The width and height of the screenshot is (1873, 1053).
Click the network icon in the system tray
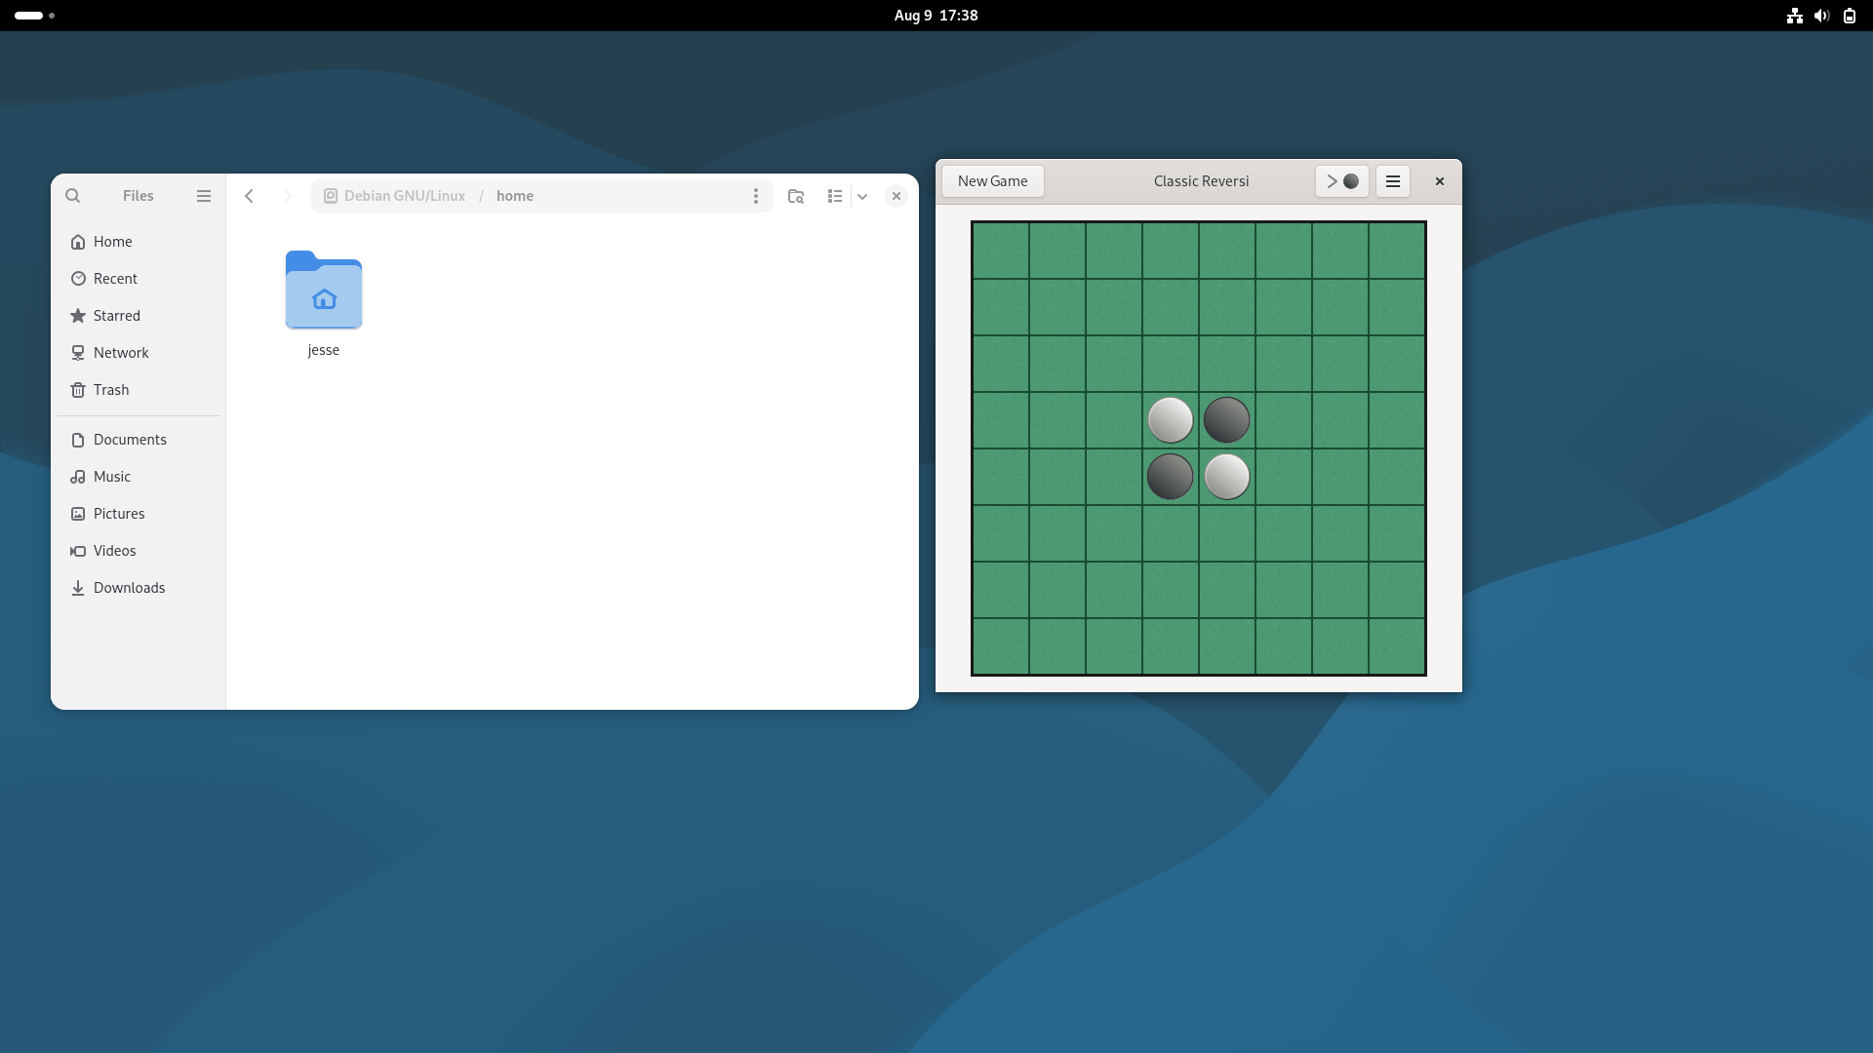[x=1795, y=16]
